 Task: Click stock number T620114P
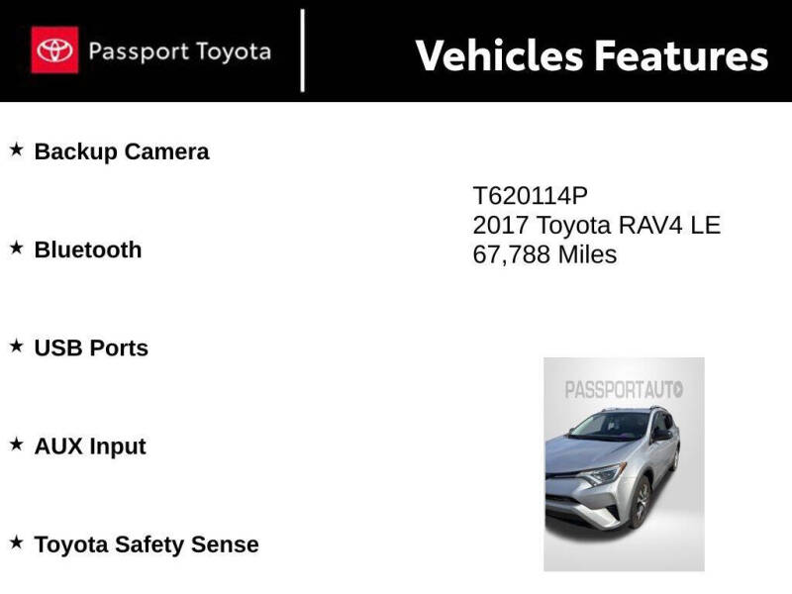[531, 195]
